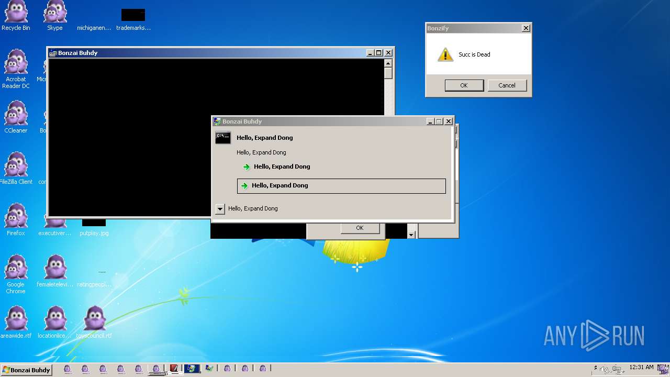Select the michiganen… desktop file

[x=94, y=28]
